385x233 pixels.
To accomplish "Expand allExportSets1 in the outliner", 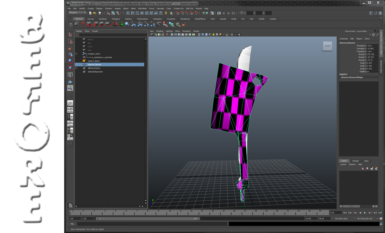I will 76,68.
